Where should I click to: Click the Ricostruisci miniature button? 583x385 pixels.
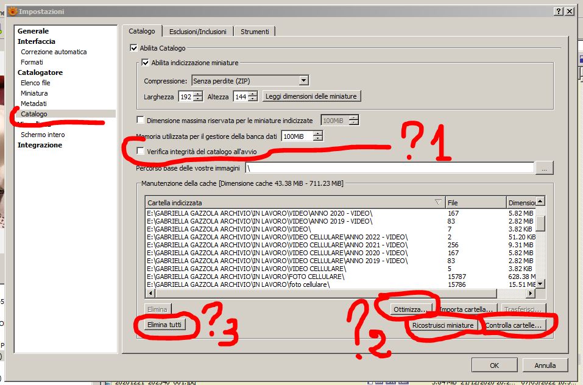(443, 325)
